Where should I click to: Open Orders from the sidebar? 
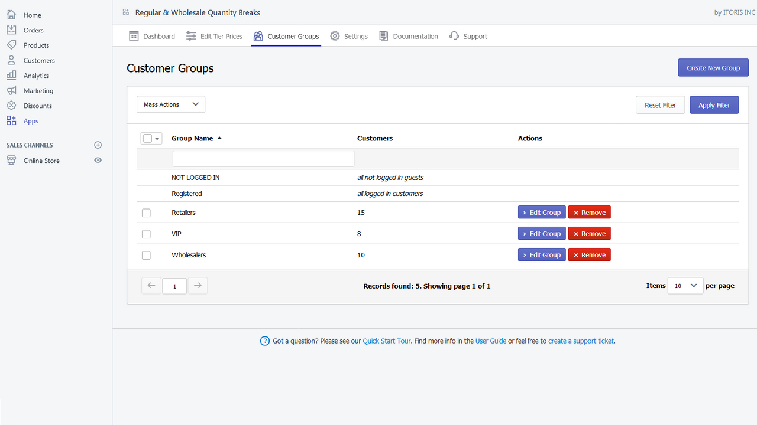[x=12, y=30]
